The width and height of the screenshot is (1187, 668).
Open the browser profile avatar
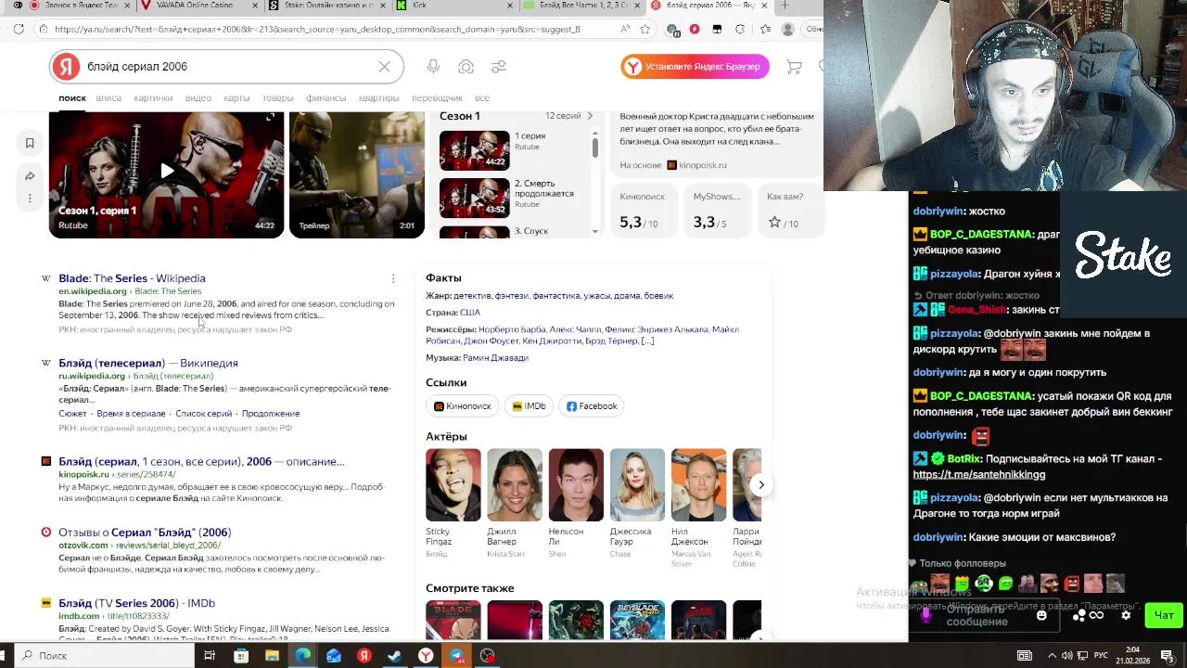coord(788,29)
